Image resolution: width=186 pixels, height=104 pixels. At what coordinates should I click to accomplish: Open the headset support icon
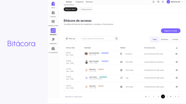pos(158,2)
